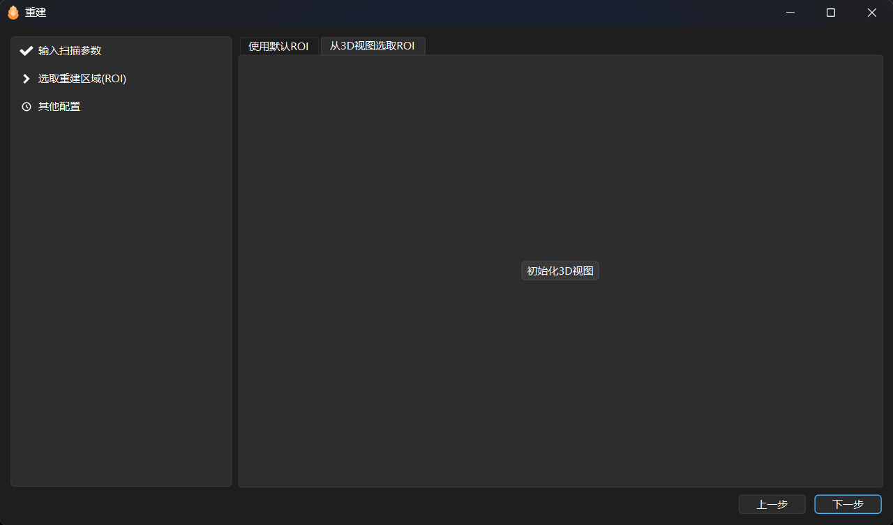893x525 pixels.
Task: Click the checkmark icon beside 输入扫描参数
Action: [27, 51]
